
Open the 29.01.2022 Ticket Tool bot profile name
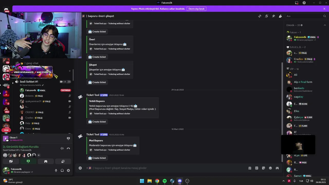tap(93, 95)
